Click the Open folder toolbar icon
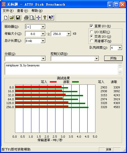Viewport: 127px width, 153px height. pos(12,17)
